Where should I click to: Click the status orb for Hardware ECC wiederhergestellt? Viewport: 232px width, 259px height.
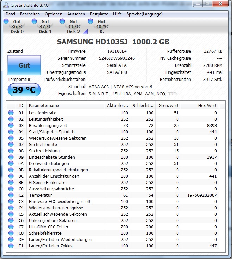click(11, 201)
